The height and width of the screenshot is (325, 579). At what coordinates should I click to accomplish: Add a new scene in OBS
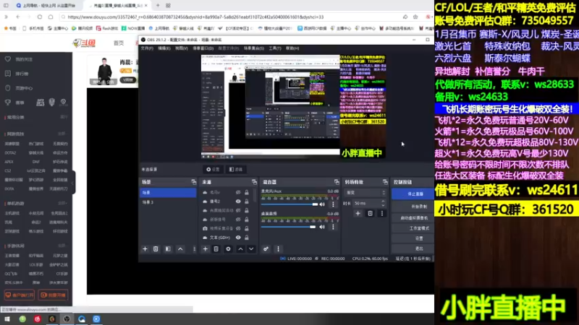(145, 249)
